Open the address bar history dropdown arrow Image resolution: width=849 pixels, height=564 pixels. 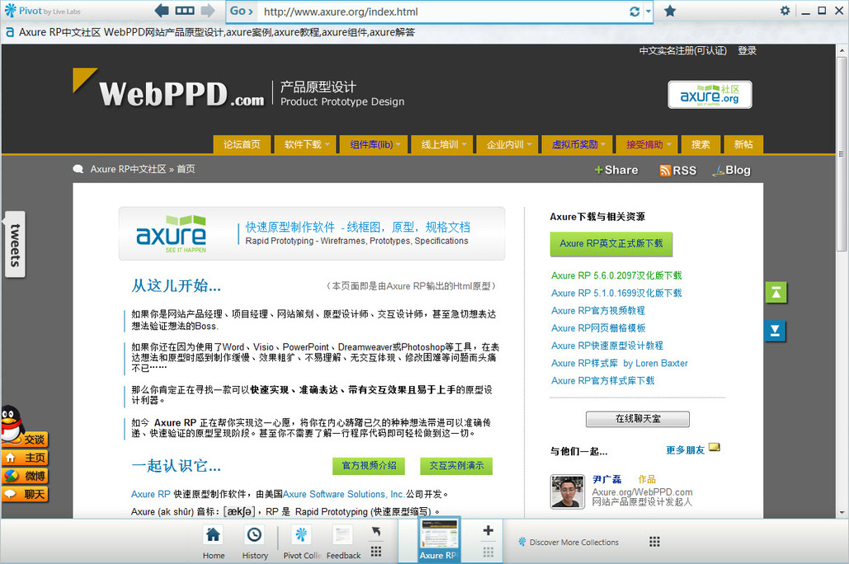click(649, 12)
